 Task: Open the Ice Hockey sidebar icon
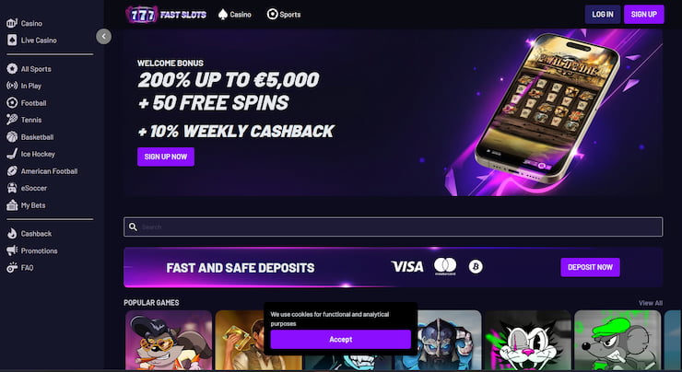[12, 154]
